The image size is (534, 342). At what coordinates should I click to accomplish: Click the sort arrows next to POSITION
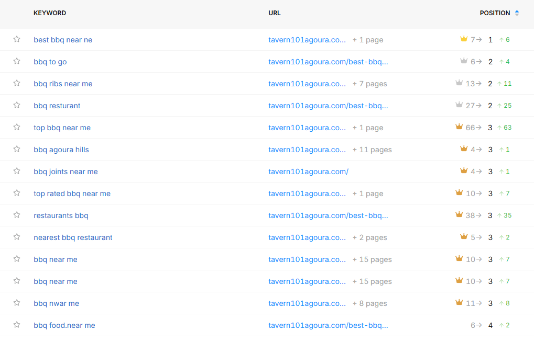(x=517, y=13)
